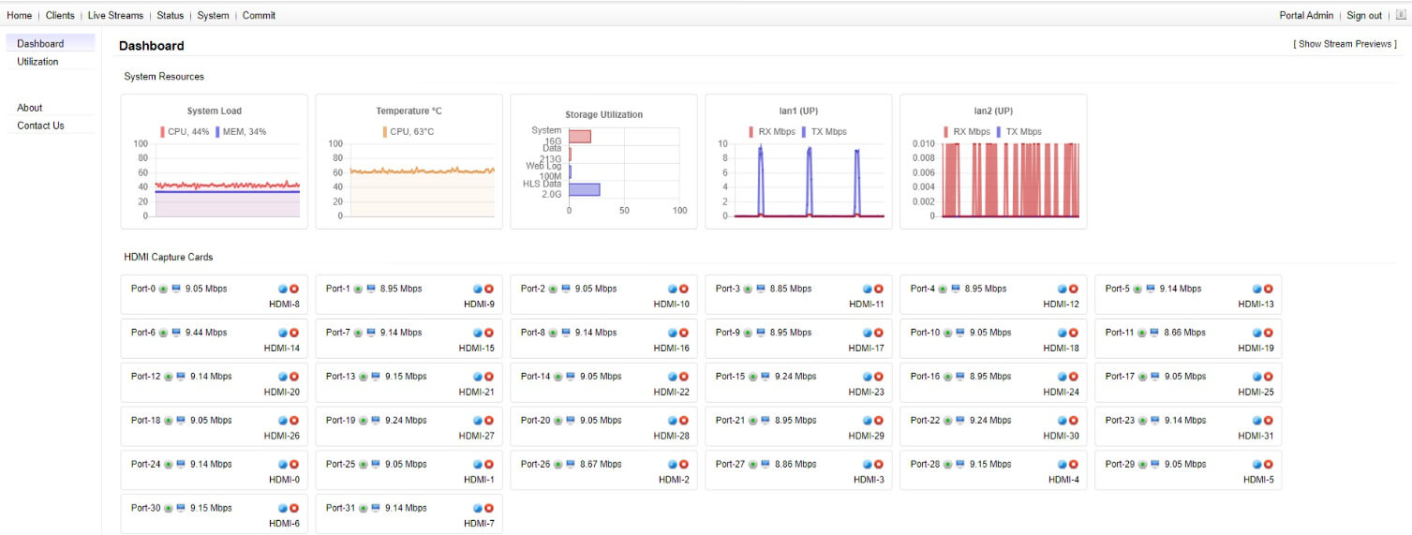Toggle TX Mbps series in the lan1 chart legend

(824, 132)
